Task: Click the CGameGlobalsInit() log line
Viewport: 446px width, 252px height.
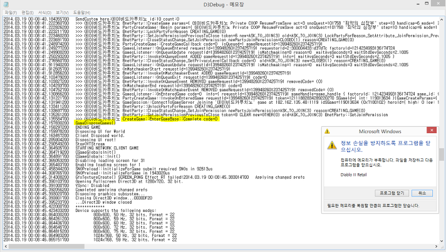Action: tap(96, 152)
